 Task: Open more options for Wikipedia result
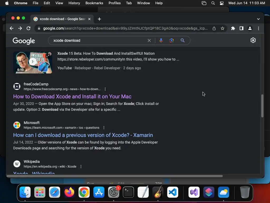[x=81, y=167]
